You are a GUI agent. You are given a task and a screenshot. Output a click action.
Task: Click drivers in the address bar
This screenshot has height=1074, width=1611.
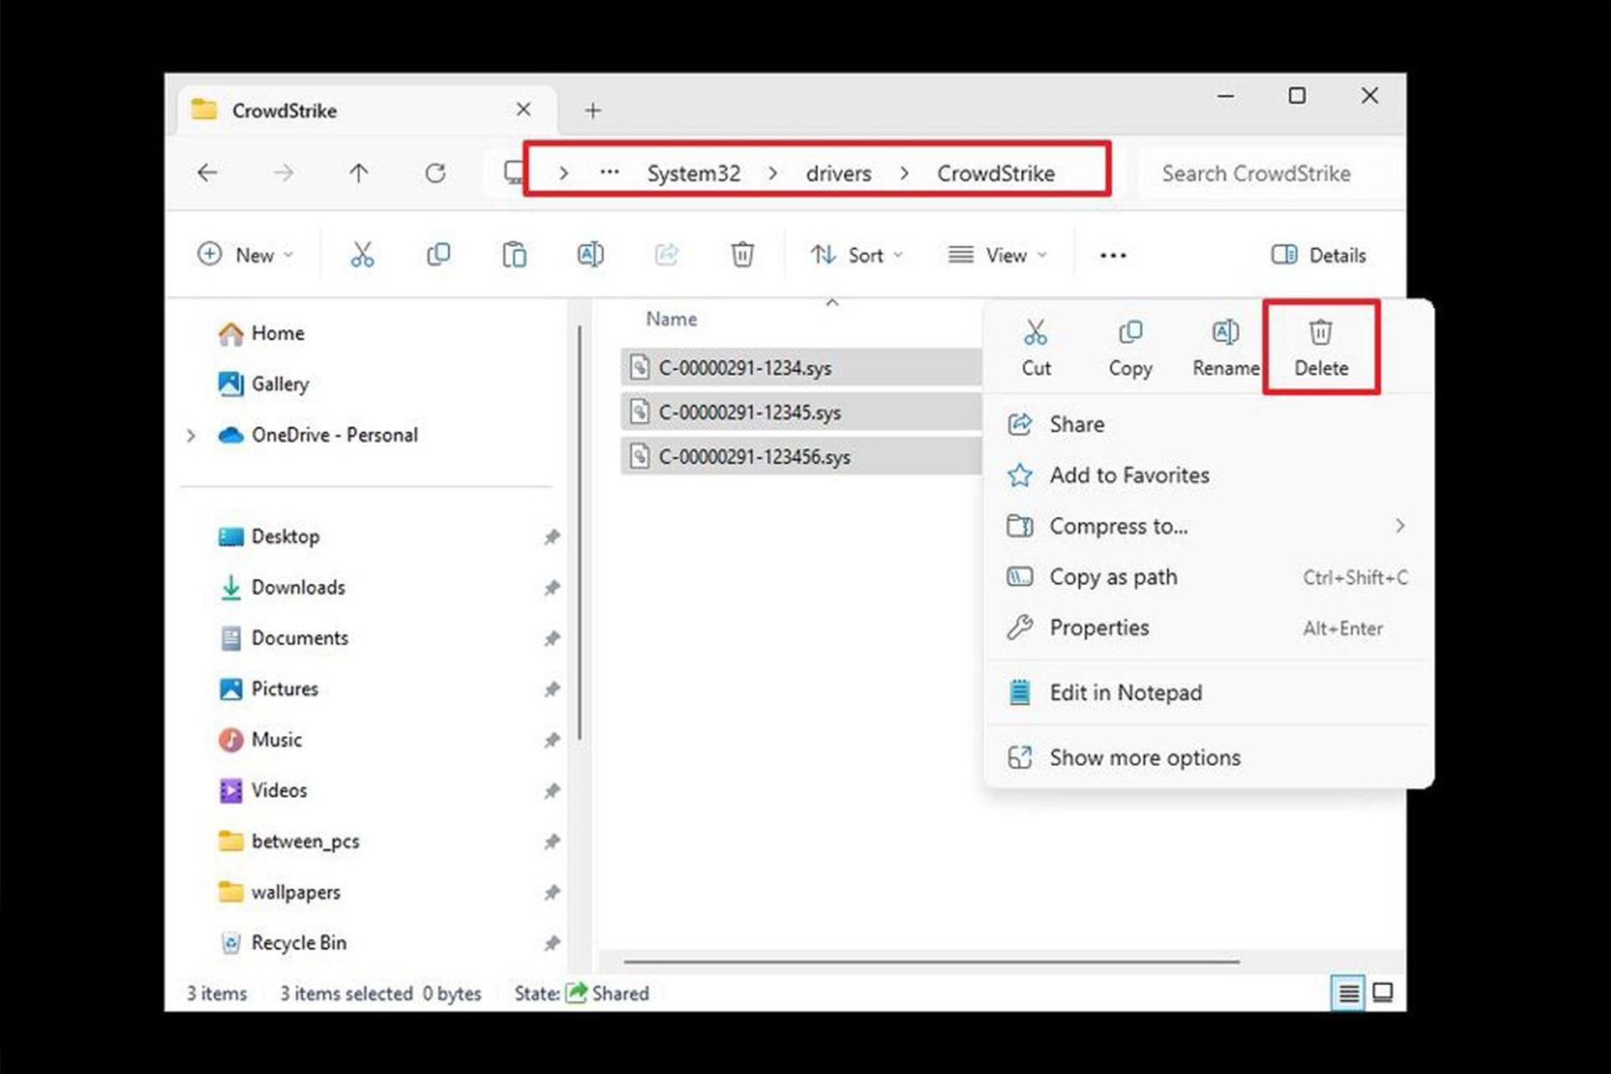838,174
